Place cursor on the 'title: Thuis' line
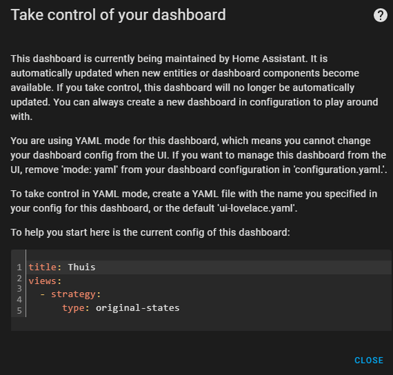Viewport: 393px width, 375px height. [x=209, y=267]
